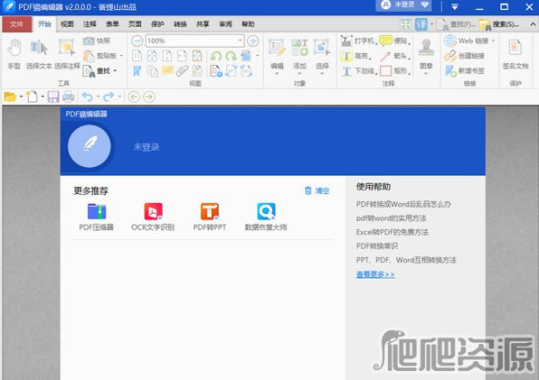Activate the Select Annotation tool (选择注释)
Viewport: 539px width, 380px height.
pyautogui.click(x=67, y=54)
